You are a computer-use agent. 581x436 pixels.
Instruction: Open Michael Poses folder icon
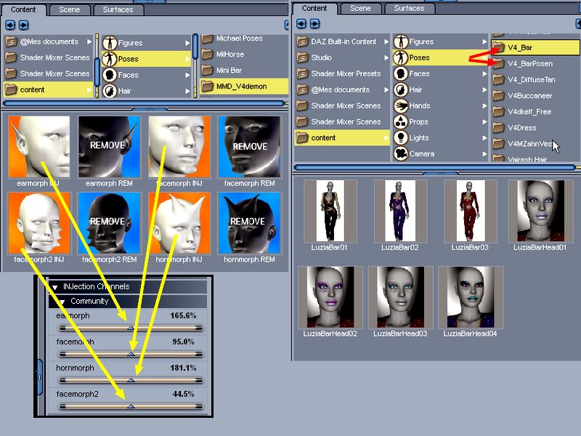(x=208, y=39)
